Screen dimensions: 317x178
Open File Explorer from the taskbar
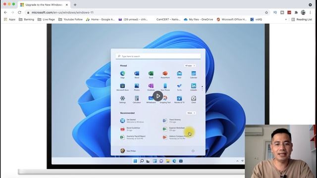click(168, 161)
